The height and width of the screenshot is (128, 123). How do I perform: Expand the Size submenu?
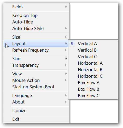[x=36, y=37]
